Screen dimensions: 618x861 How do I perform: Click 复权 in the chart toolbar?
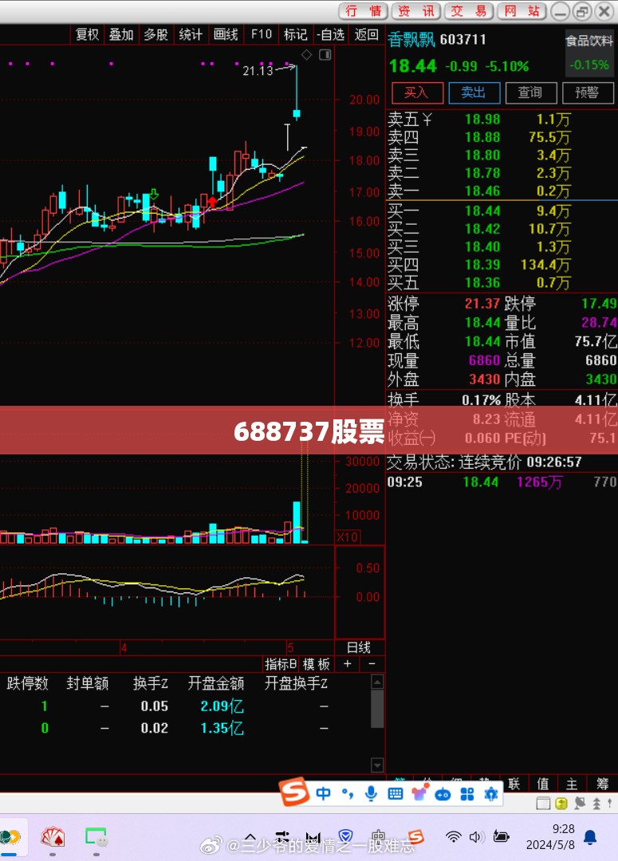[x=87, y=34]
